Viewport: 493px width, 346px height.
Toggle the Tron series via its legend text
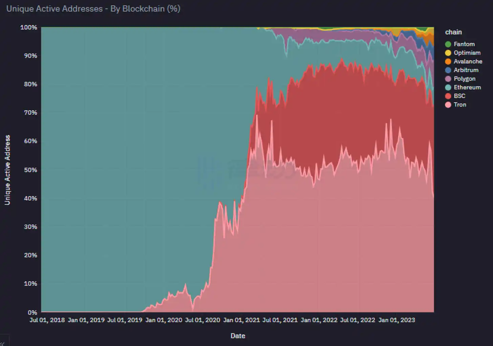[x=460, y=105]
